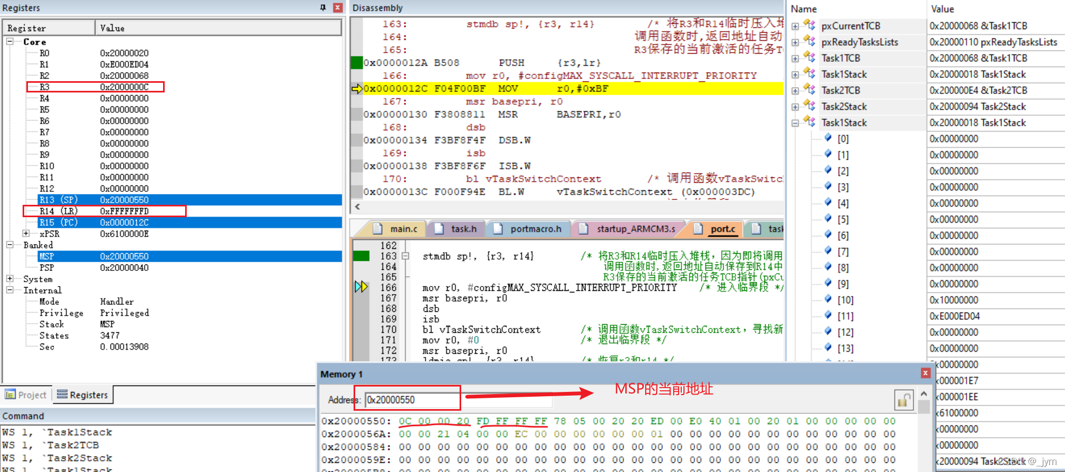Collapse the expanded Task1Stack array
1065x472 pixels.
click(x=795, y=123)
